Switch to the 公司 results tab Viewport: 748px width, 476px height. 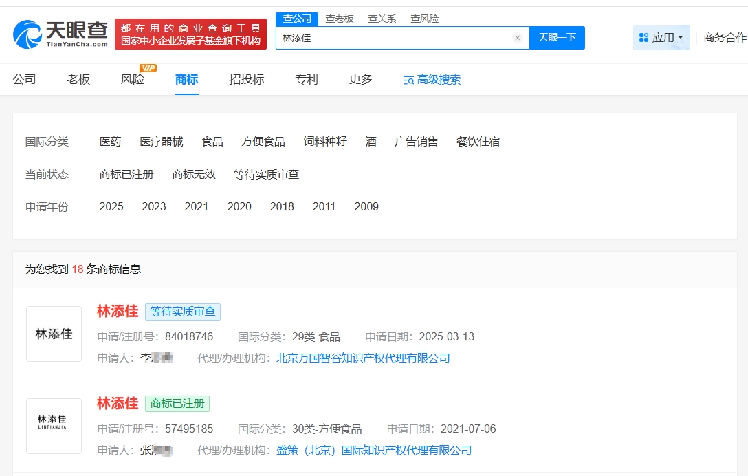24,79
